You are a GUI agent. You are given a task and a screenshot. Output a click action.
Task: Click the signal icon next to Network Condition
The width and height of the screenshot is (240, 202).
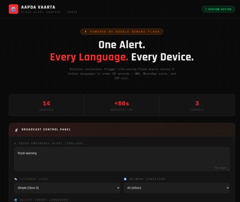(125, 179)
